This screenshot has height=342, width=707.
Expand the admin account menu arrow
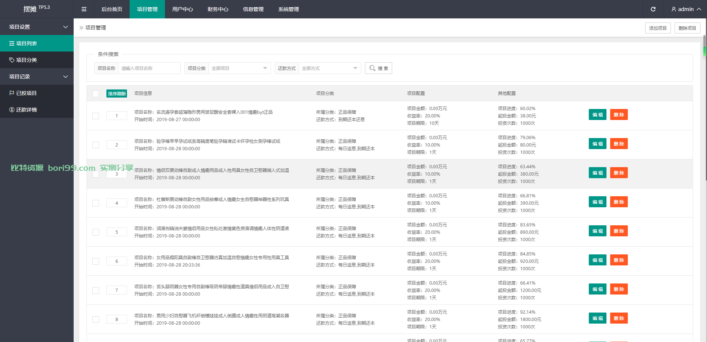click(699, 9)
